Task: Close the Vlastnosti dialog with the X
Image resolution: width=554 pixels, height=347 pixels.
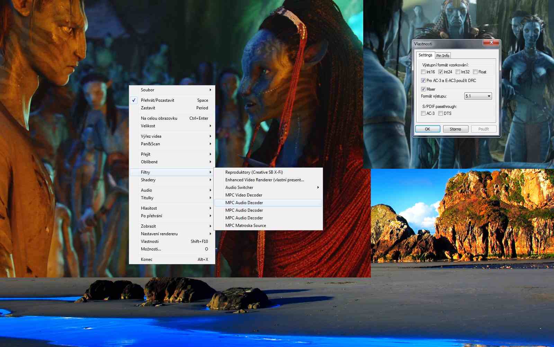Action: coord(491,42)
